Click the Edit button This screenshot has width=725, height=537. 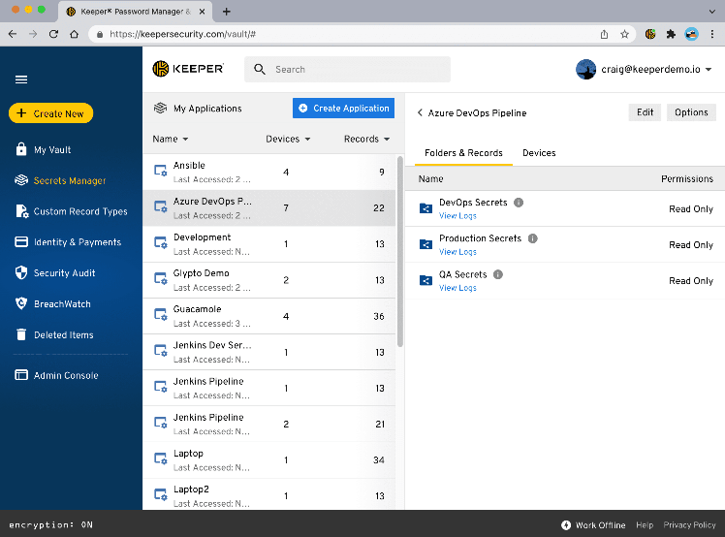645,112
